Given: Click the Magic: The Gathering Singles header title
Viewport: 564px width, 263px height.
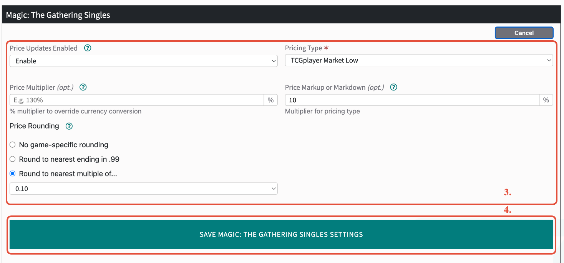Looking at the screenshot, I should (x=58, y=15).
